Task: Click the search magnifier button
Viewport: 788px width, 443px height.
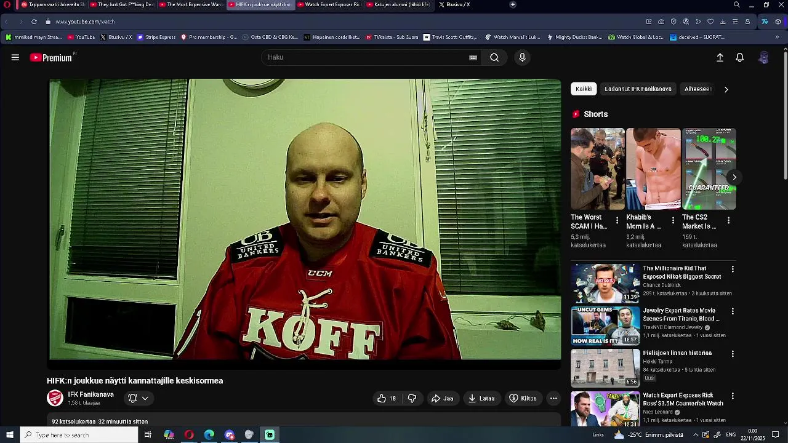Action: [x=494, y=57]
